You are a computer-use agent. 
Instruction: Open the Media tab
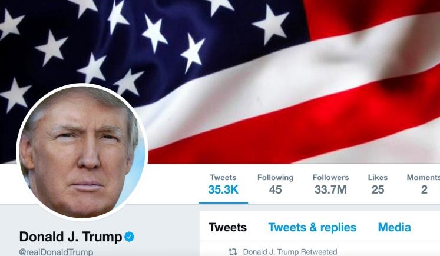click(394, 227)
